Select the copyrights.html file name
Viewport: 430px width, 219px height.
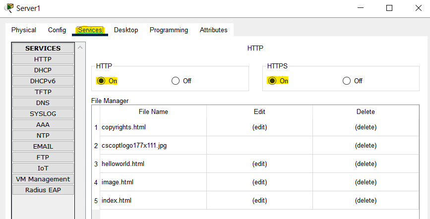123,127
